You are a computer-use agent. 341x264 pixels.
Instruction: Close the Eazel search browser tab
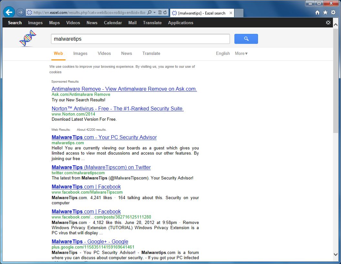click(x=231, y=13)
